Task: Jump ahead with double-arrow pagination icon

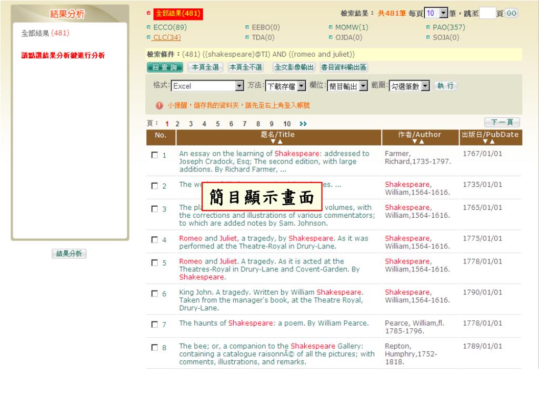Action: click(303, 124)
